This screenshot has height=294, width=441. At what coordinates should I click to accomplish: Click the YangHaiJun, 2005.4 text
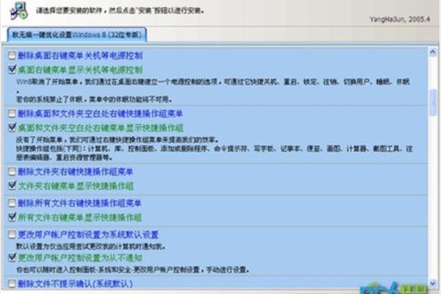tap(400, 19)
